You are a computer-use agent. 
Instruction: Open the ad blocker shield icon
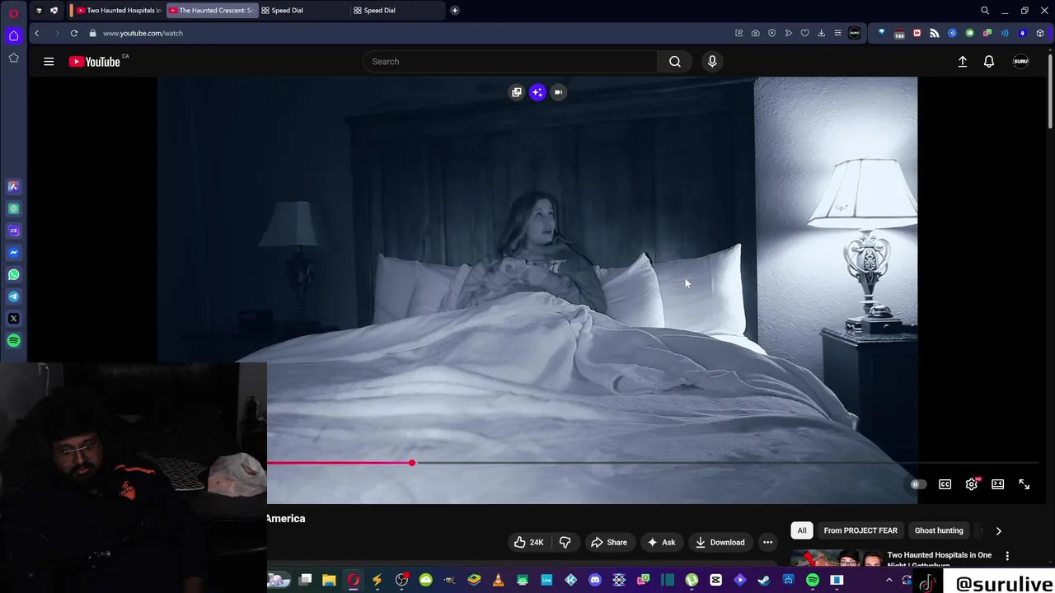tap(771, 33)
